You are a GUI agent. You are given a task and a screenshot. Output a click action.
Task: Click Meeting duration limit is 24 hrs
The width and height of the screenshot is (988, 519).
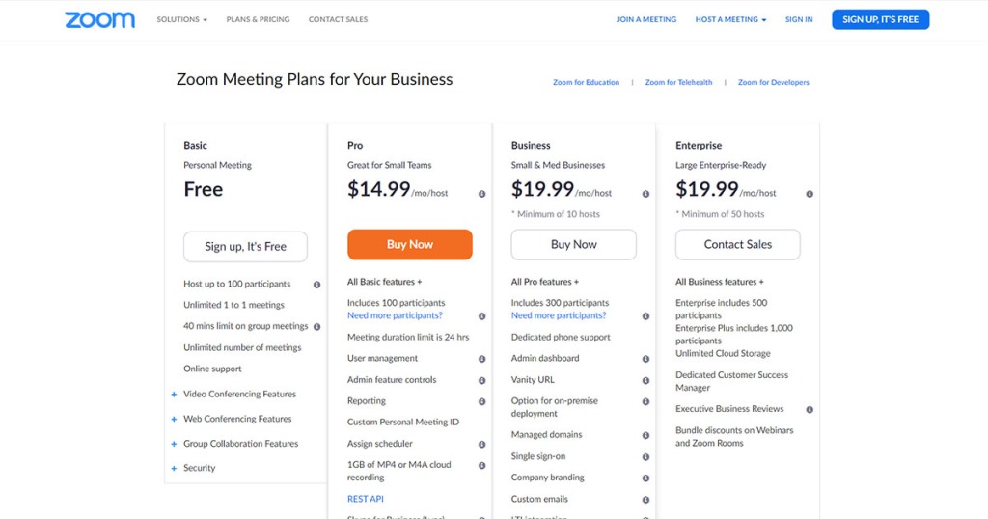408,337
